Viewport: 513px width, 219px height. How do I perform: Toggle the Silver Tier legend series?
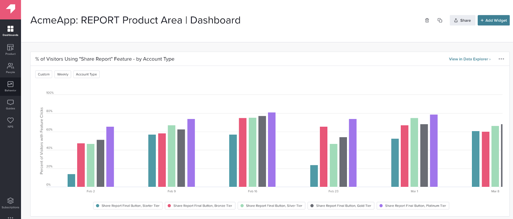272,206
